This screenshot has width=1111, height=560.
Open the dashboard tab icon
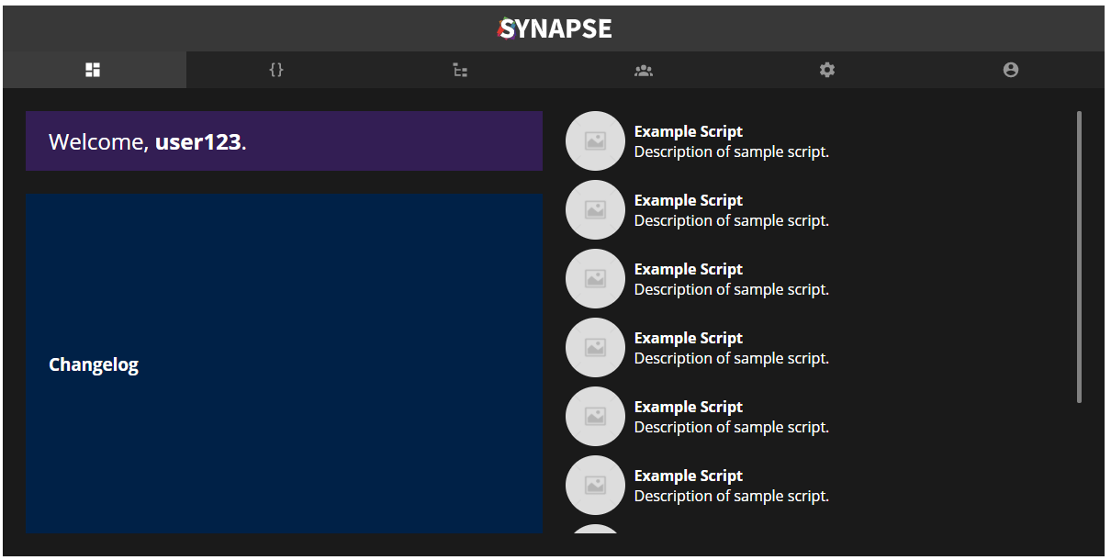(93, 70)
